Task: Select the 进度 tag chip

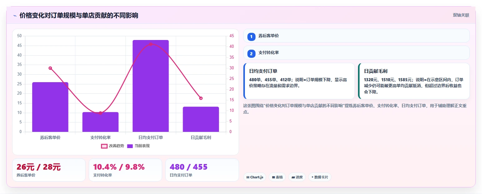Action: (x=297, y=177)
